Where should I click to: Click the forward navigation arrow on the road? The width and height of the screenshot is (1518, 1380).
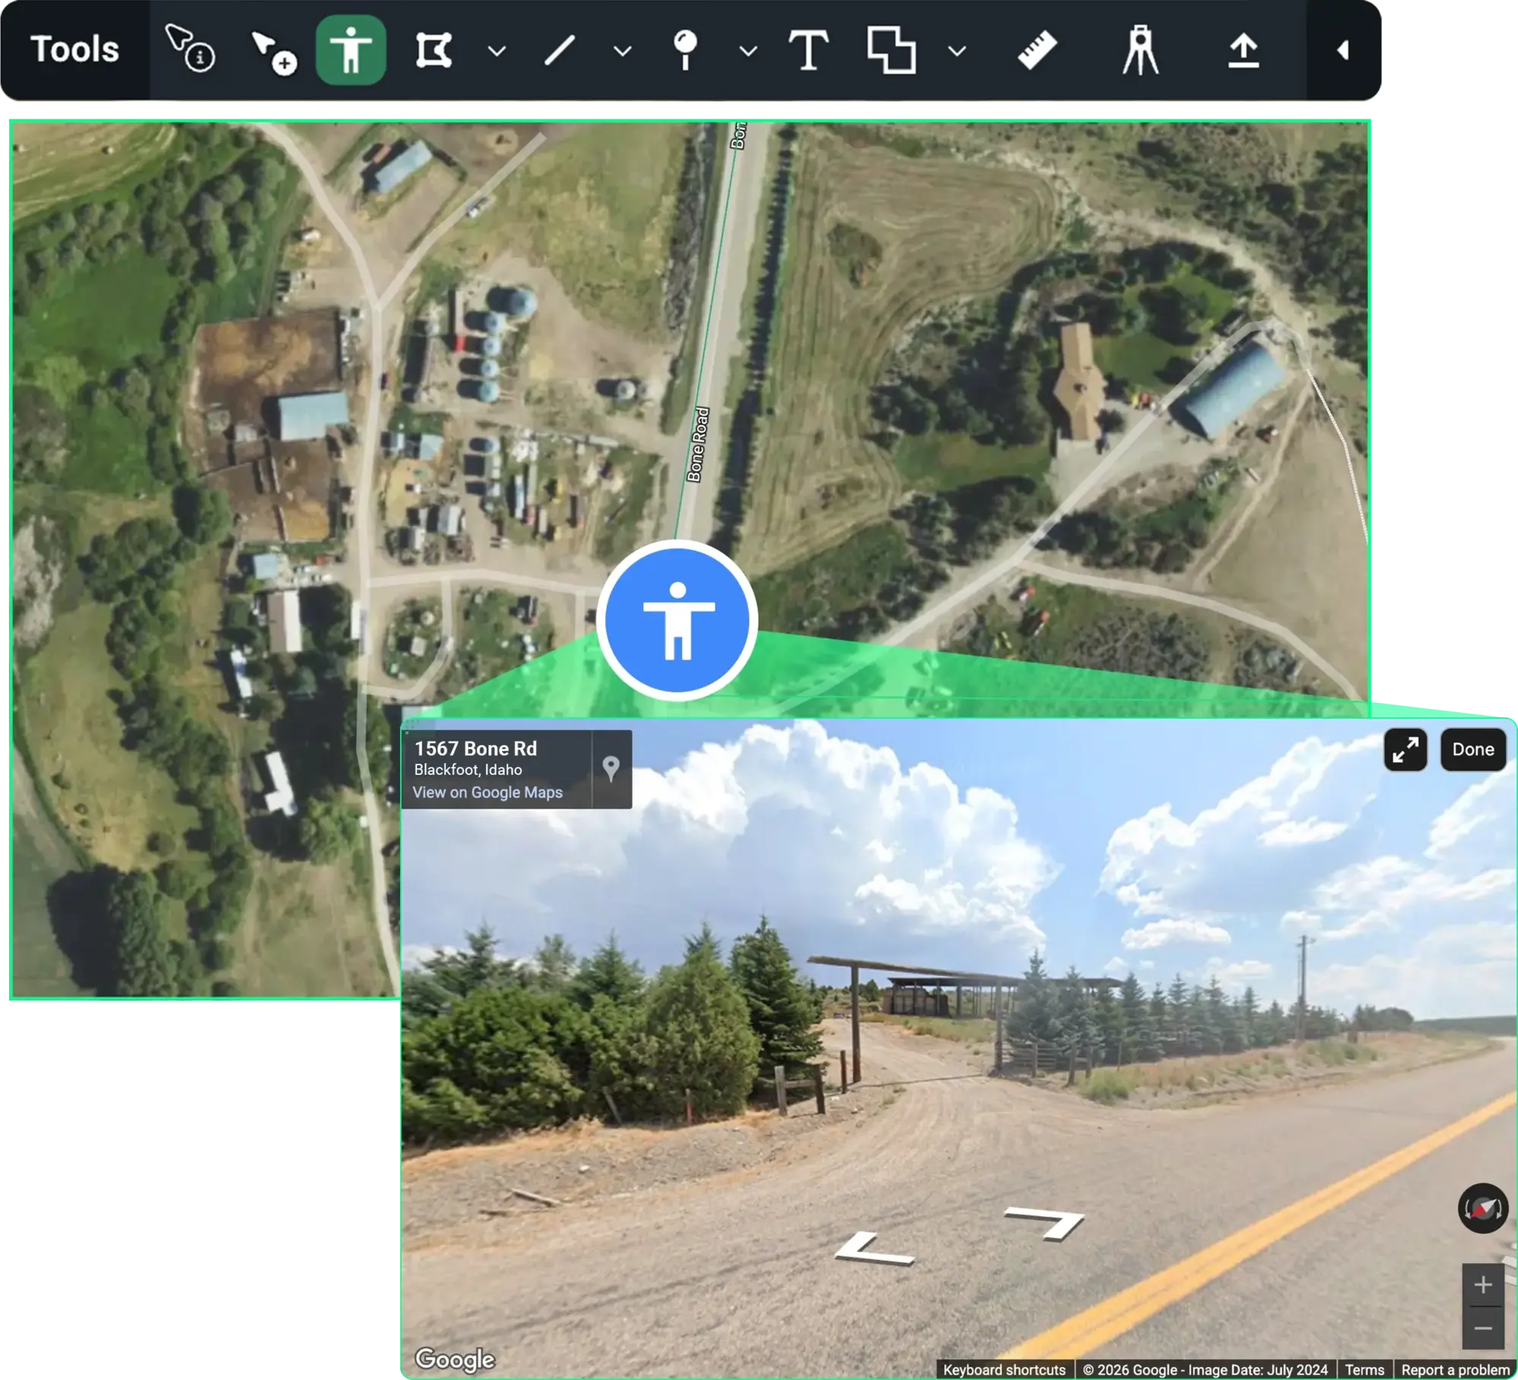click(1047, 1223)
